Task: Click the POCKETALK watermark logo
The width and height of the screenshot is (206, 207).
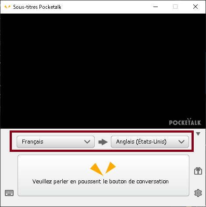Action: point(185,122)
